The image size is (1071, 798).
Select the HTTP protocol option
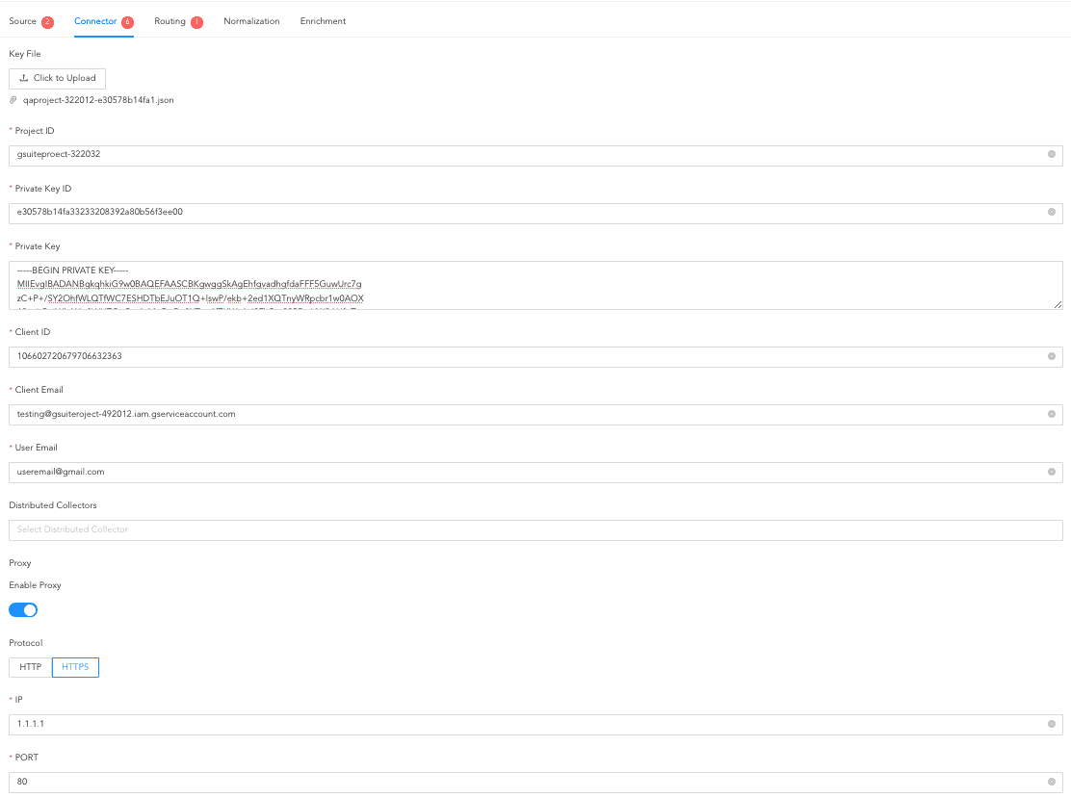[x=29, y=666]
